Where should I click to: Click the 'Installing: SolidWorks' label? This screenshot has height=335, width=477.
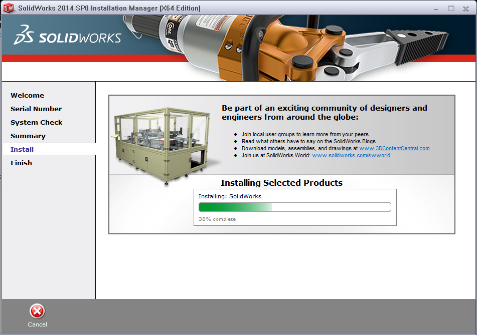[230, 196]
